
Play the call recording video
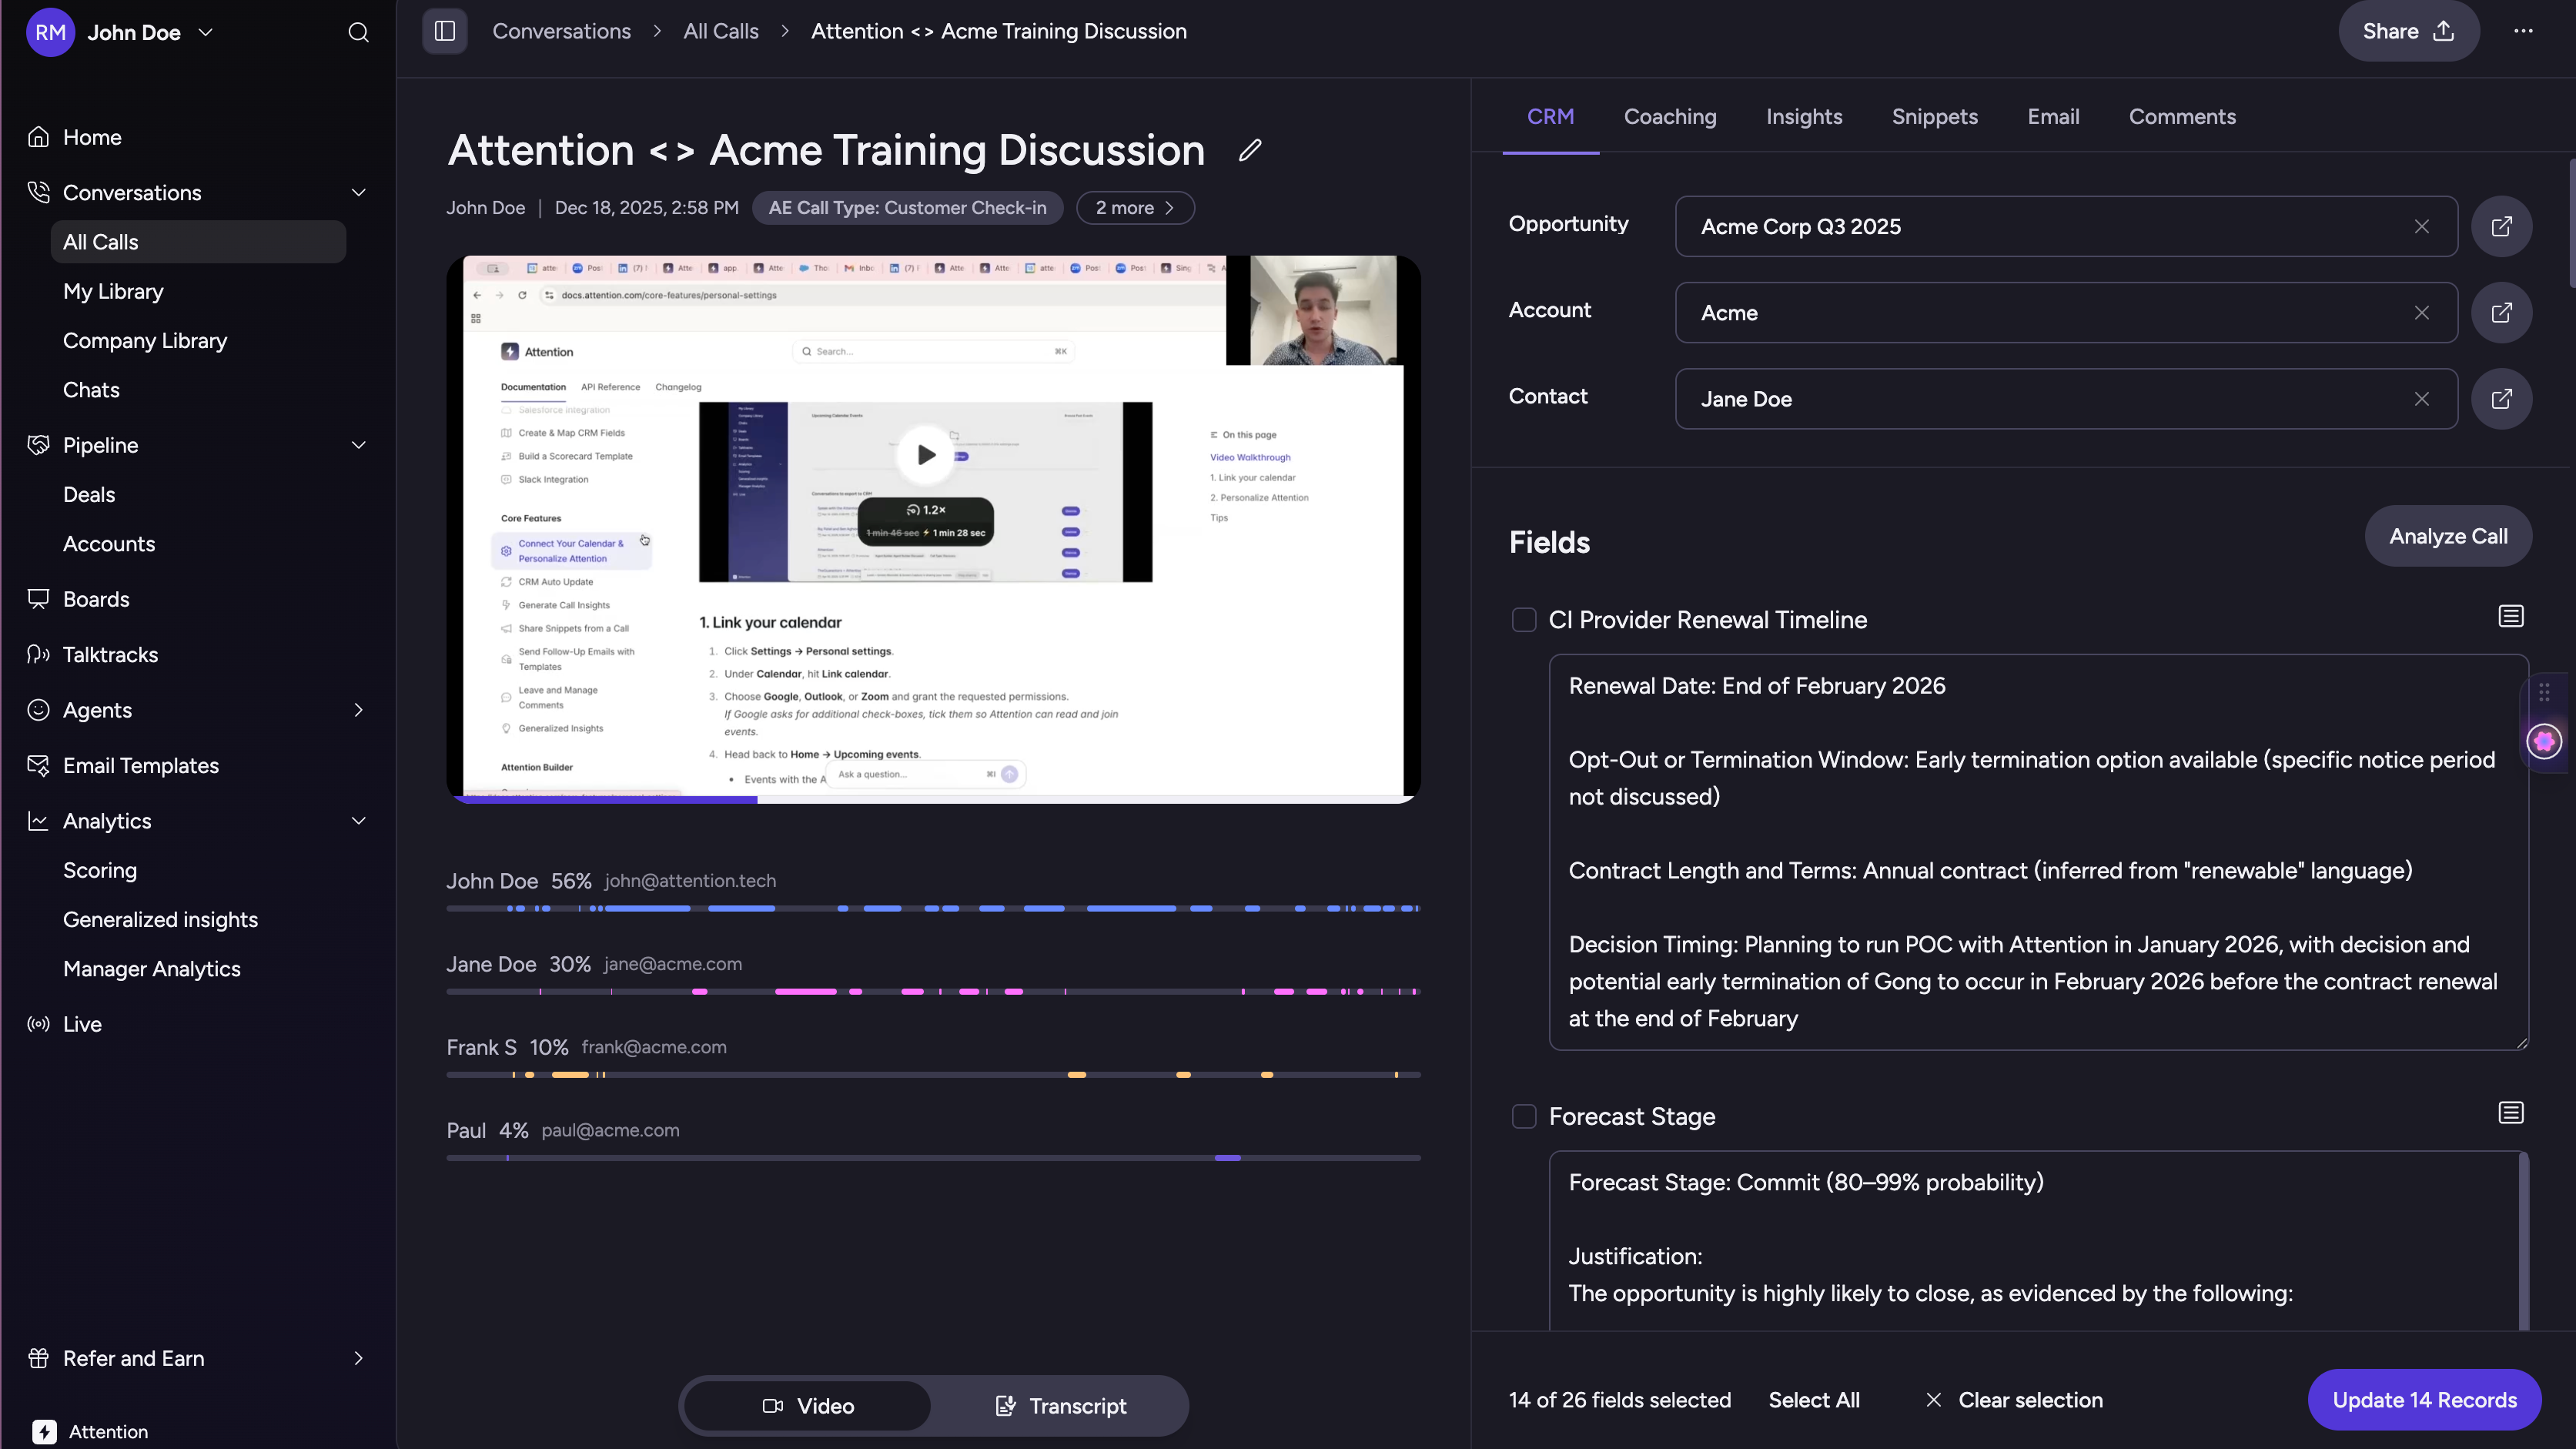click(925, 455)
